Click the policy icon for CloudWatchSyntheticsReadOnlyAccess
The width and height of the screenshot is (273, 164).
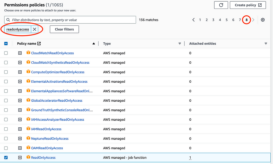point(28,62)
